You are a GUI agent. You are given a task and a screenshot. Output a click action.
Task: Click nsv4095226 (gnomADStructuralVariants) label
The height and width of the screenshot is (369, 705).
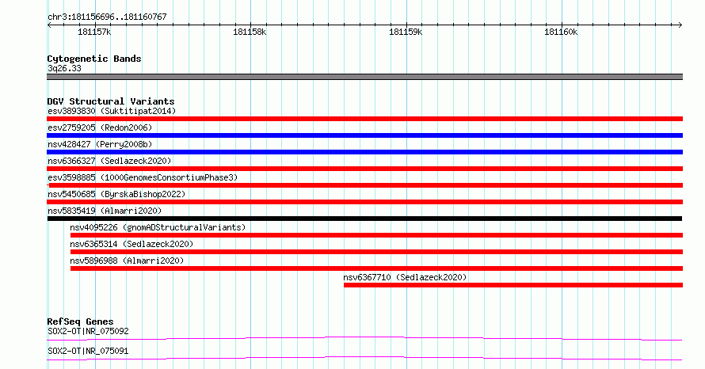[x=158, y=227]
